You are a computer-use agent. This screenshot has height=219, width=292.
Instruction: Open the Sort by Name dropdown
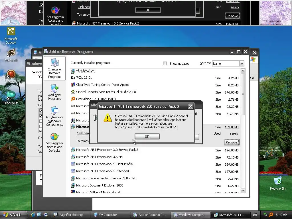click(242, 64)
